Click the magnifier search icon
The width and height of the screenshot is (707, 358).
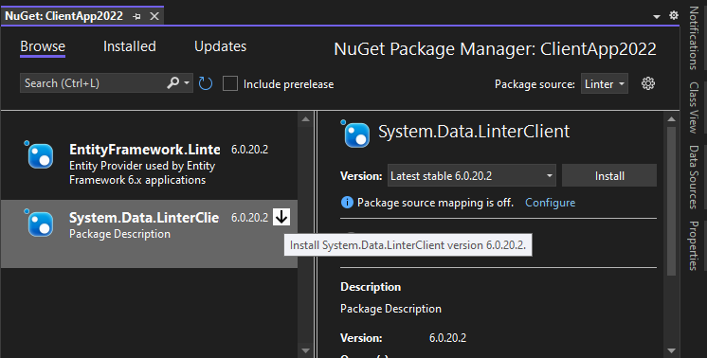pyautogui.click(x=173, y=82)
